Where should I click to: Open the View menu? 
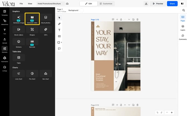30,4
